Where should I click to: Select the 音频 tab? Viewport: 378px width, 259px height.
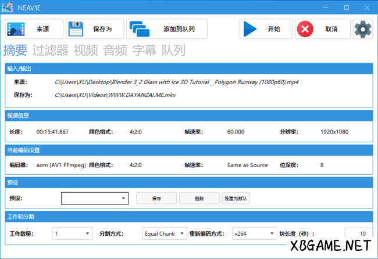[115, 50]
